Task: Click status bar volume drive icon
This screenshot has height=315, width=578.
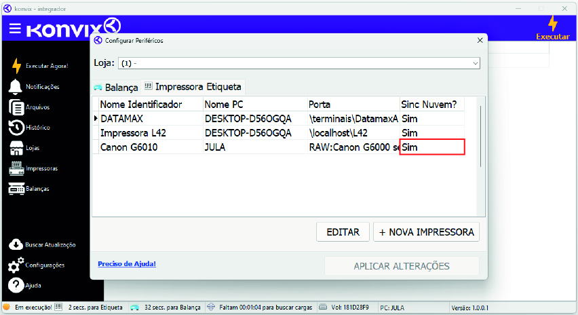Action: pos(322,307)
